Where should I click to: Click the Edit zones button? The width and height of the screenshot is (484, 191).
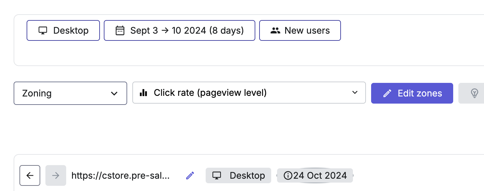click(412, 93)
